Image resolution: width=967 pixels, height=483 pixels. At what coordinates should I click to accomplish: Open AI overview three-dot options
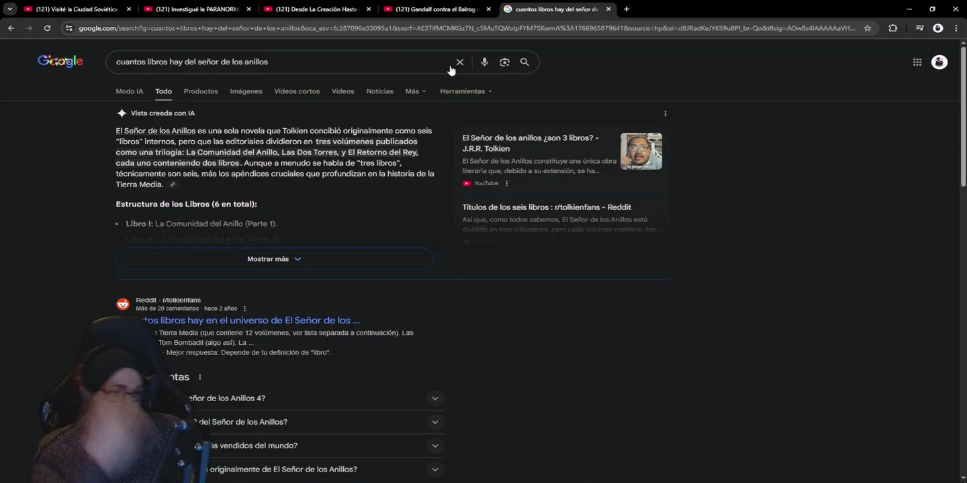665,113
